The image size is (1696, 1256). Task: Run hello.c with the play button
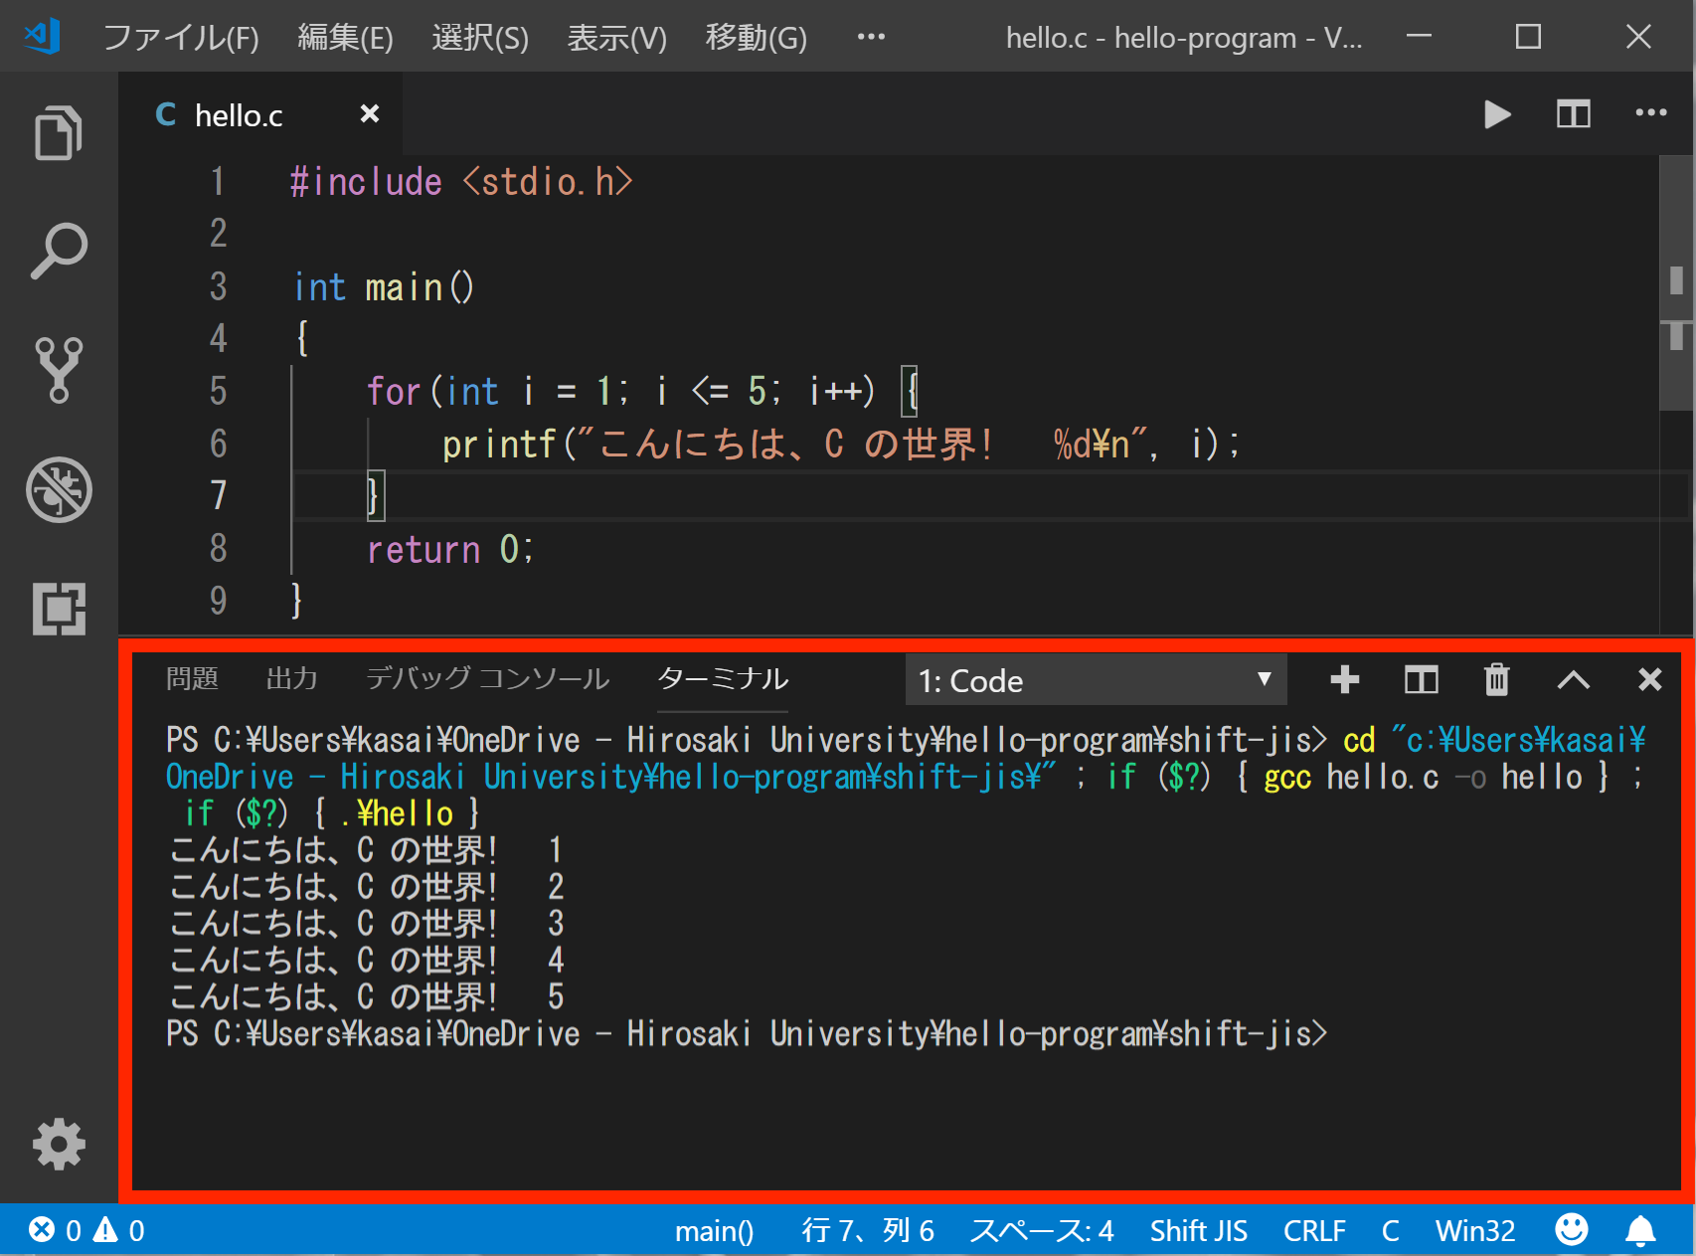point(1497,114)
